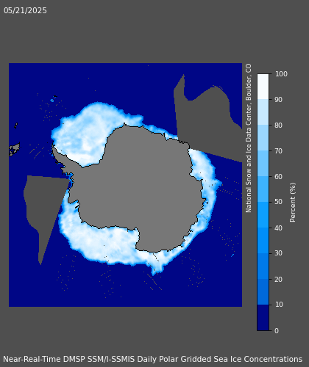Click the Percent (%) colorbar axis label
This screenshot has height=367, width=309.
293,203
